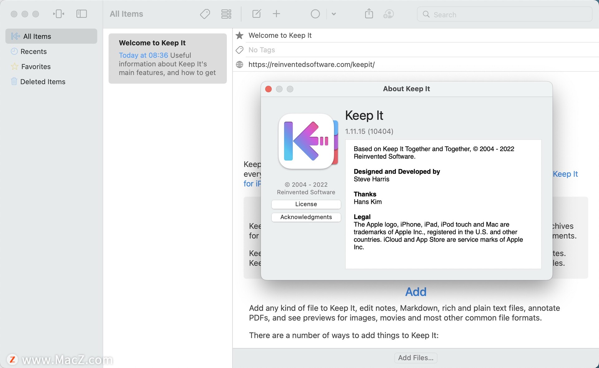Select Recents in the sidebar
This screenshot has height=368, width=599.
click(x=33, y=51)
